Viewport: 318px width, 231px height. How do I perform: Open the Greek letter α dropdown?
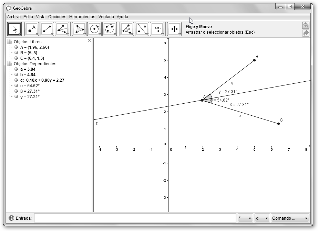(262, 218)
